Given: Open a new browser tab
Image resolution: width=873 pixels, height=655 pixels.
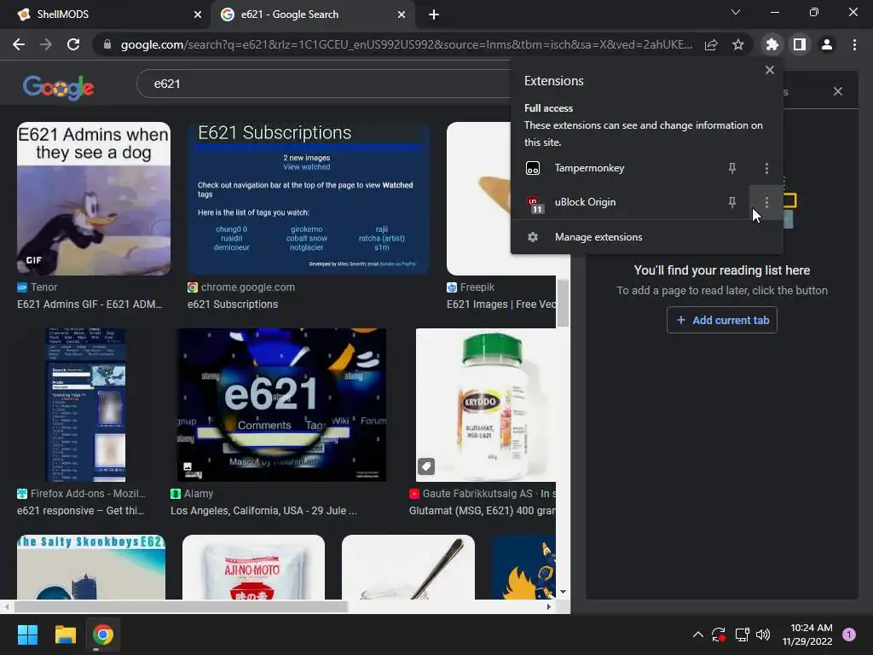Looking at the screenshot, I should click(x=434, y=14).
